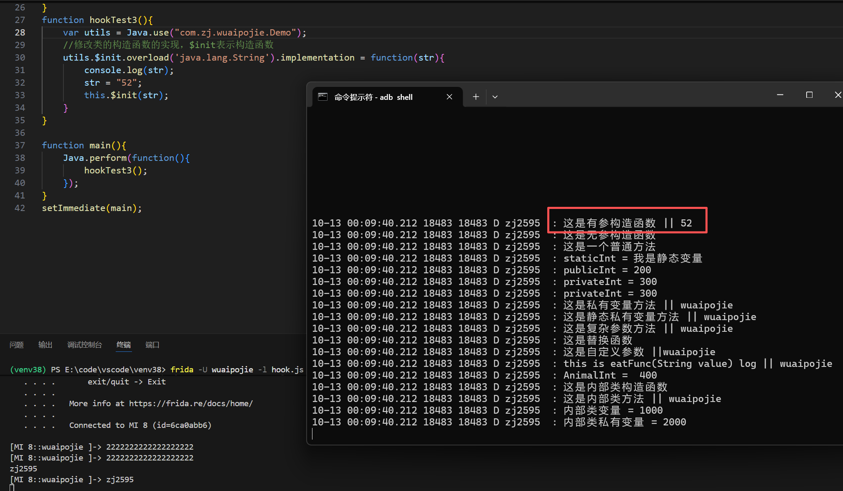Viewport: 843px width, 491px height.
Task: Minimize the terminal window
Action: click(780, 95)
